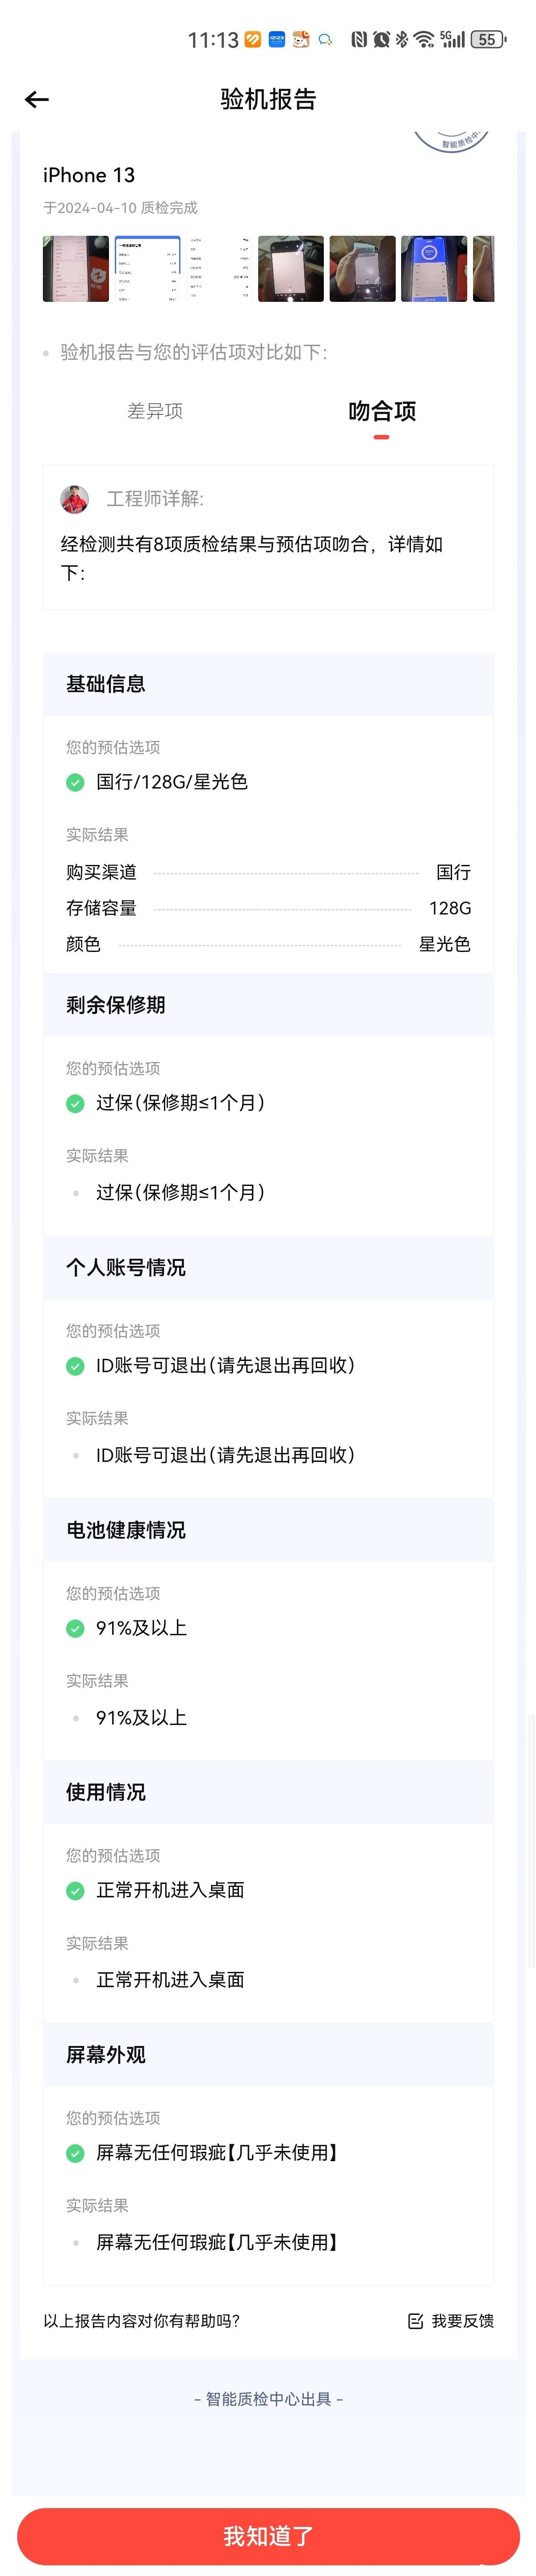The image size is (536, 2576).
Task: Switch to the 差异项 tab
Action: coord(155,411)
